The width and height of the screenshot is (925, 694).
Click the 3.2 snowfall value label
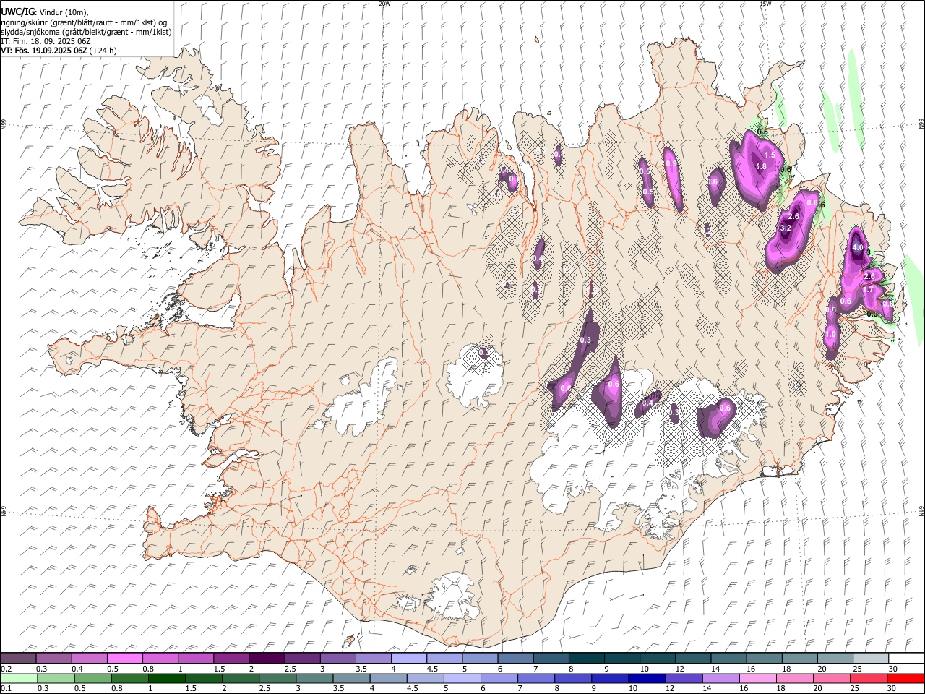[786, 228]
